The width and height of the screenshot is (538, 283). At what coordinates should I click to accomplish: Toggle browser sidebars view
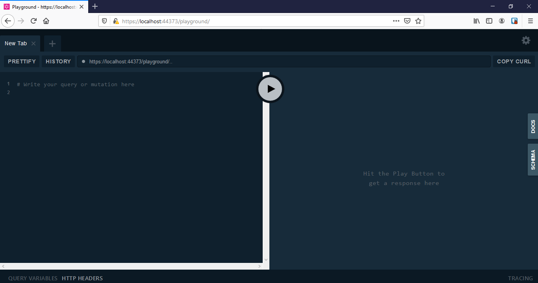[x=489, y=21]
